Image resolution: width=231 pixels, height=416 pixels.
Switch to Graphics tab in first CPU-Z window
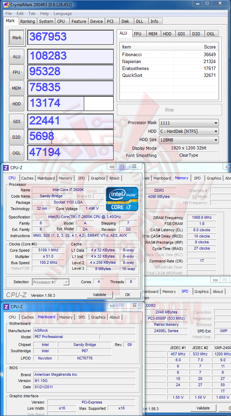98,178
